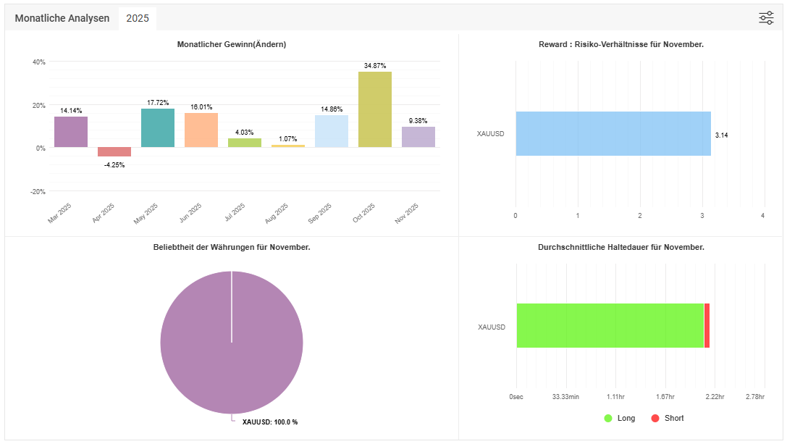Image resolution: width=787 pixels, height=444 pixels.
Task: Click the negative April 2025 bar
Action: pyautogui.click(x=114, y=152)
